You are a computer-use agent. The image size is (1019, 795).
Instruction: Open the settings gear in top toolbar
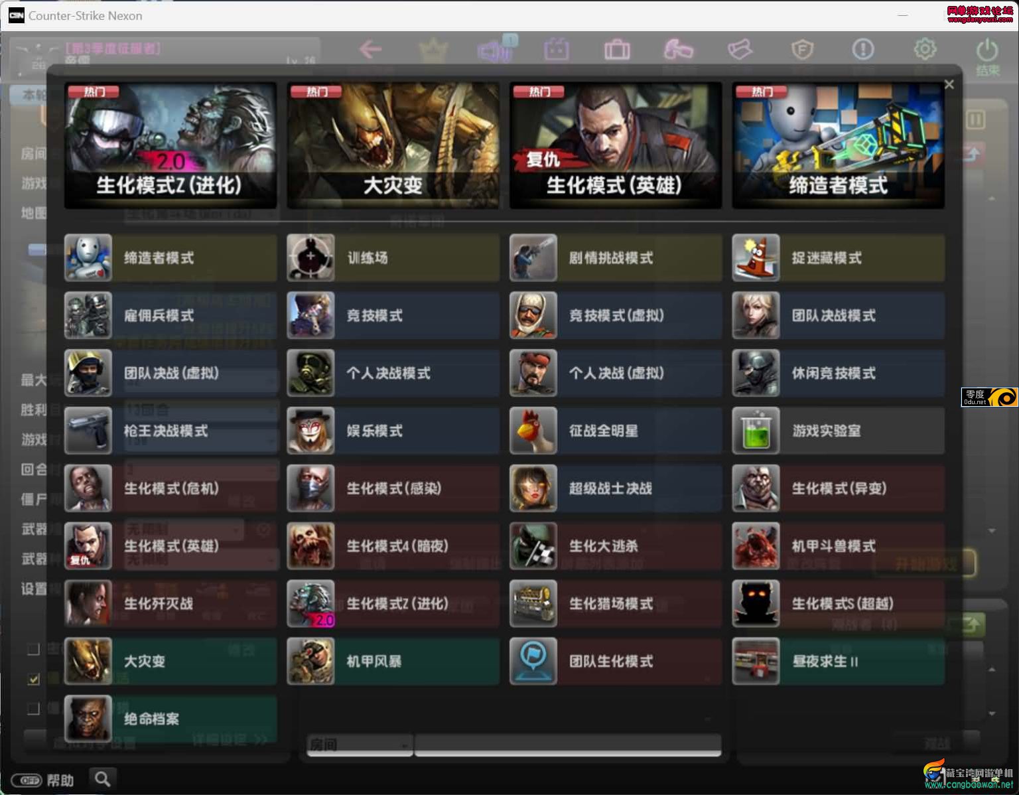point(925,48)
